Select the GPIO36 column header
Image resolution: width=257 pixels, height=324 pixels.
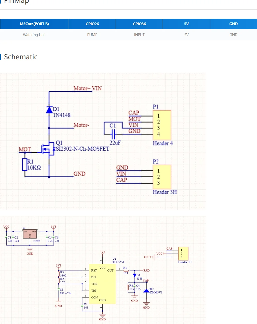[x=139, y=24]
